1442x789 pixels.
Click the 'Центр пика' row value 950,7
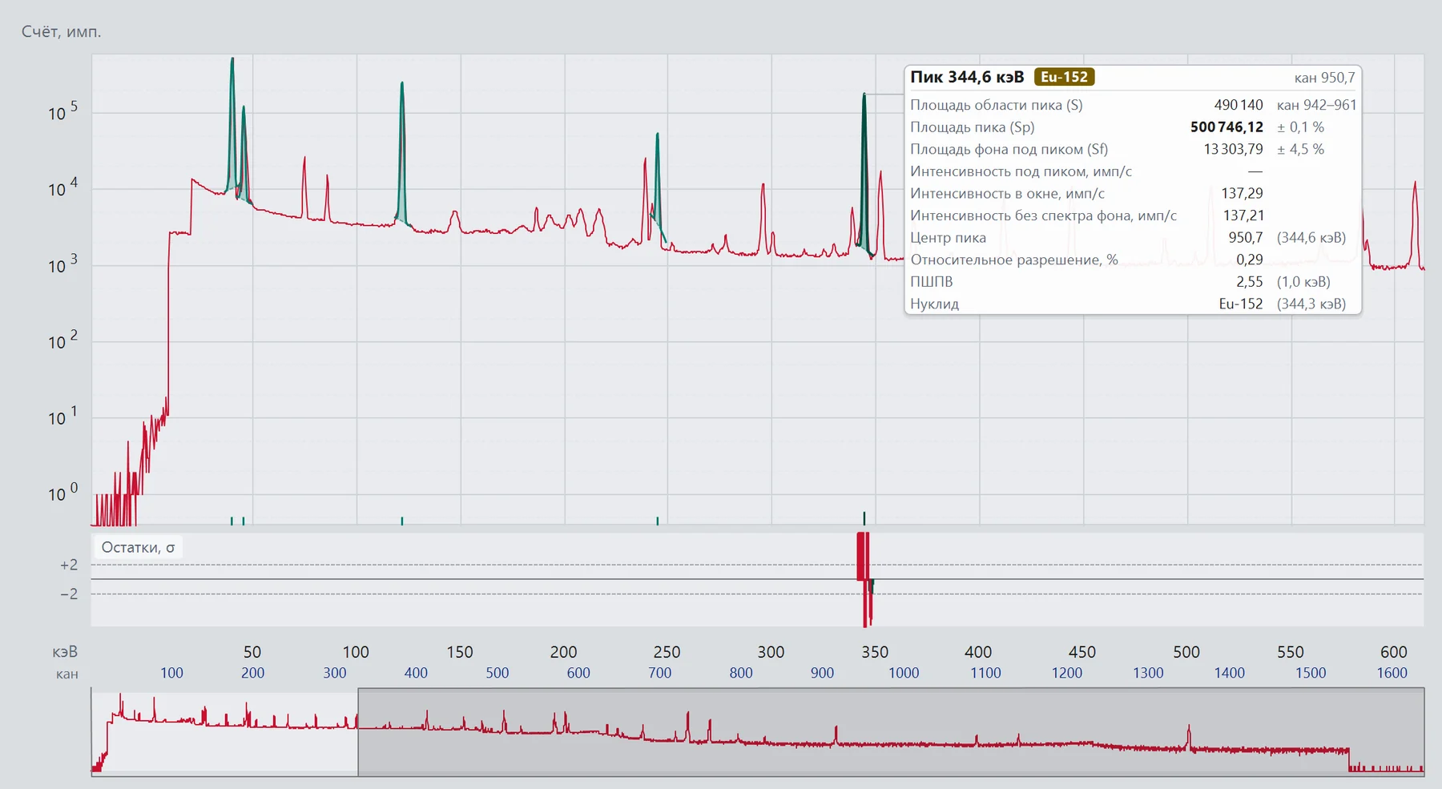pyautogui.click(x=1245, y=237)
